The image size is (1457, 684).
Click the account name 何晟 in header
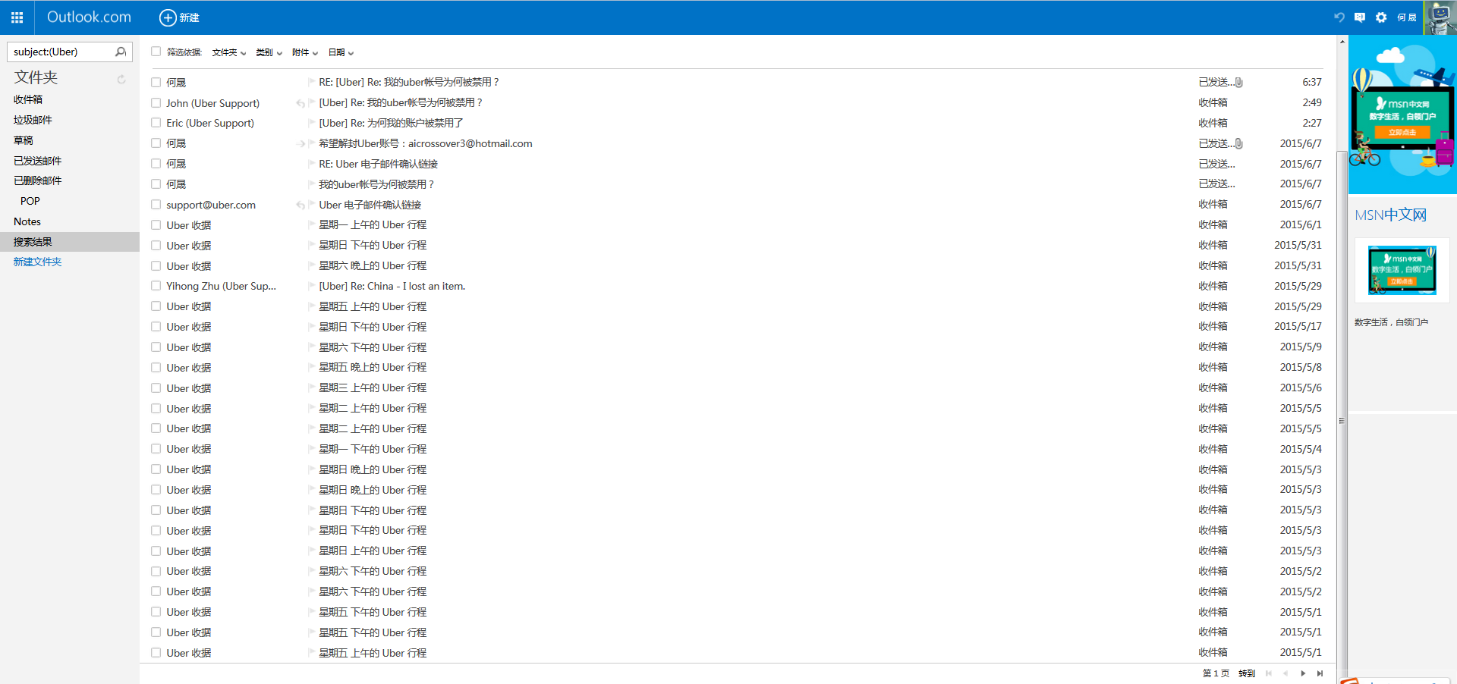point(1407,17)
